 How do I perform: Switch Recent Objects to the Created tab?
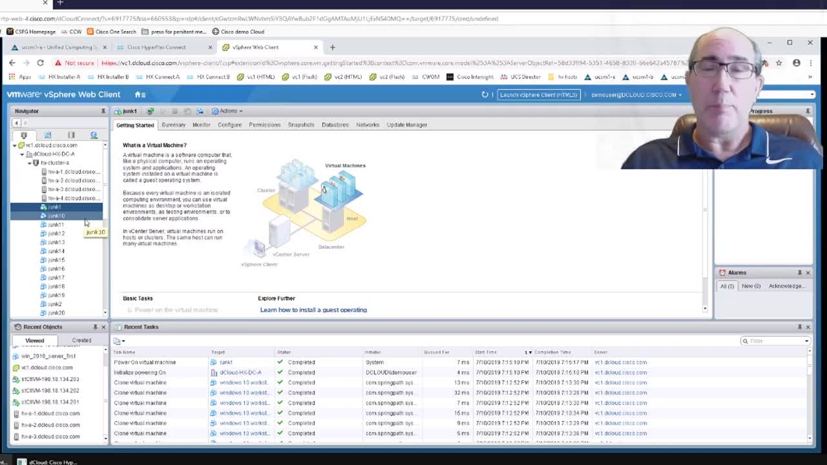tap(81, 340)
